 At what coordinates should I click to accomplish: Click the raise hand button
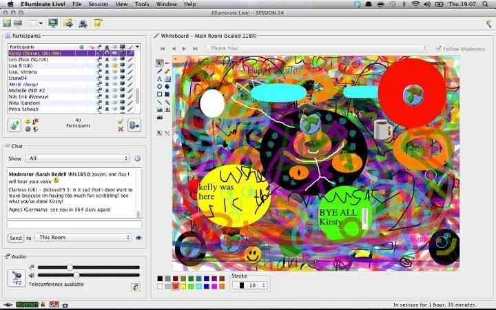[x=14, y=125]
